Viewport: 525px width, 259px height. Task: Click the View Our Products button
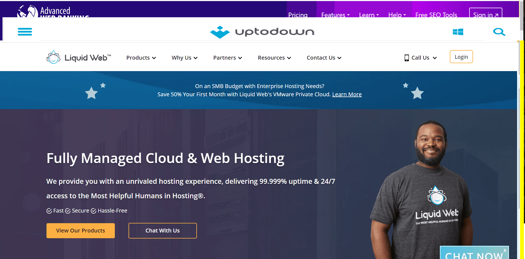(80, 231)
